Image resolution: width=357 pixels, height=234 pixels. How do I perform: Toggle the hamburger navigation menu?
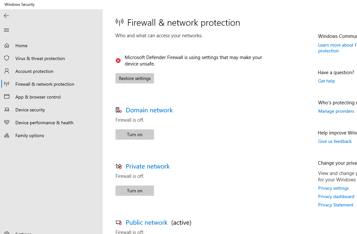tap(6, 30)
